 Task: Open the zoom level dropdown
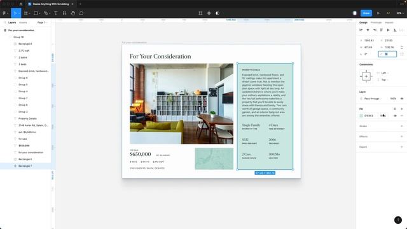[400, 13]
